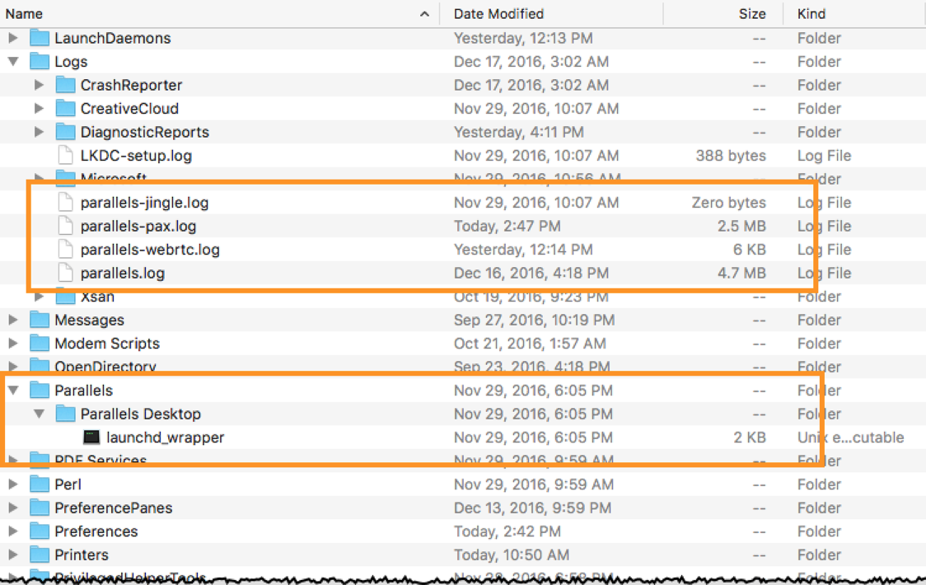Expand the CrashReporter folder
Image resolution: width=926 pixels, height=585 pixels.
[39, 85]
